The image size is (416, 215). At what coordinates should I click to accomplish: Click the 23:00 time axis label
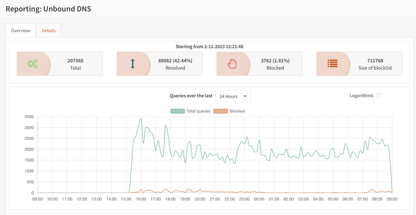(x=244, y=198)
